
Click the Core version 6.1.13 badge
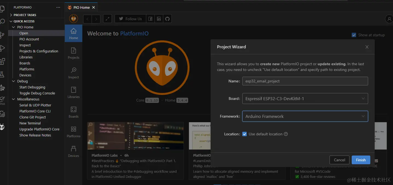coord(152,100)
